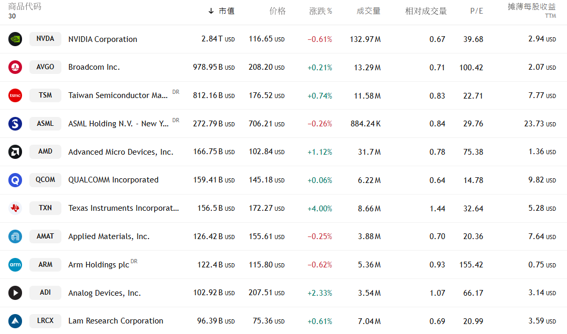The width and height of the screenshot is (567, 334).
Task: Select Arm Holdings plc name
Action: click(99, 265)
